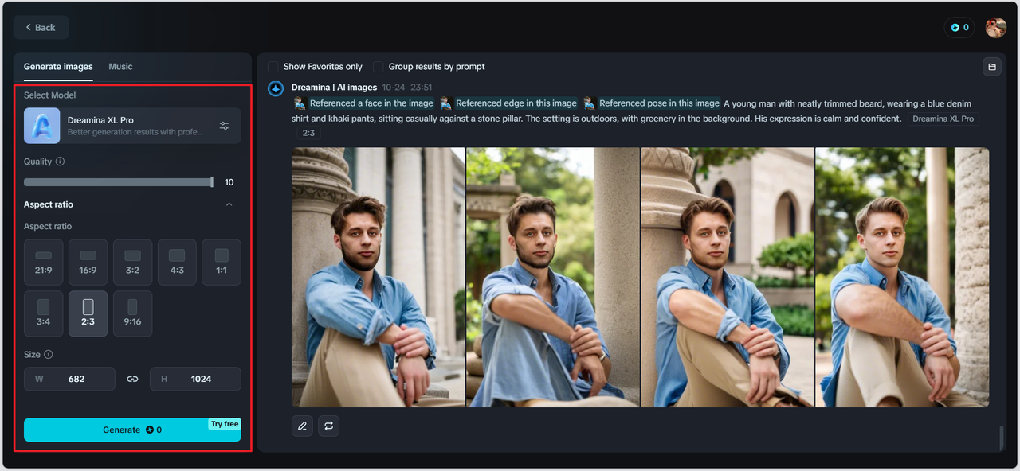Open the user profile avatar

[x=995, y=27]
